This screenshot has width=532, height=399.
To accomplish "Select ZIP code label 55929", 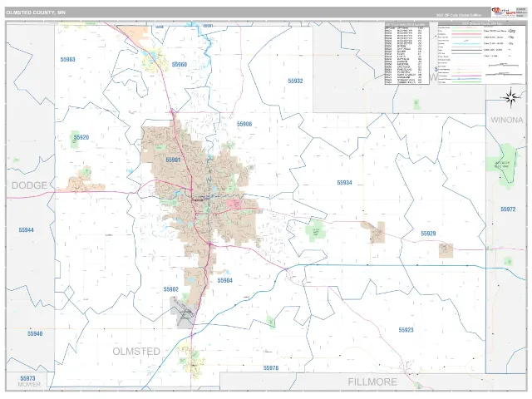I will (428, 234).
